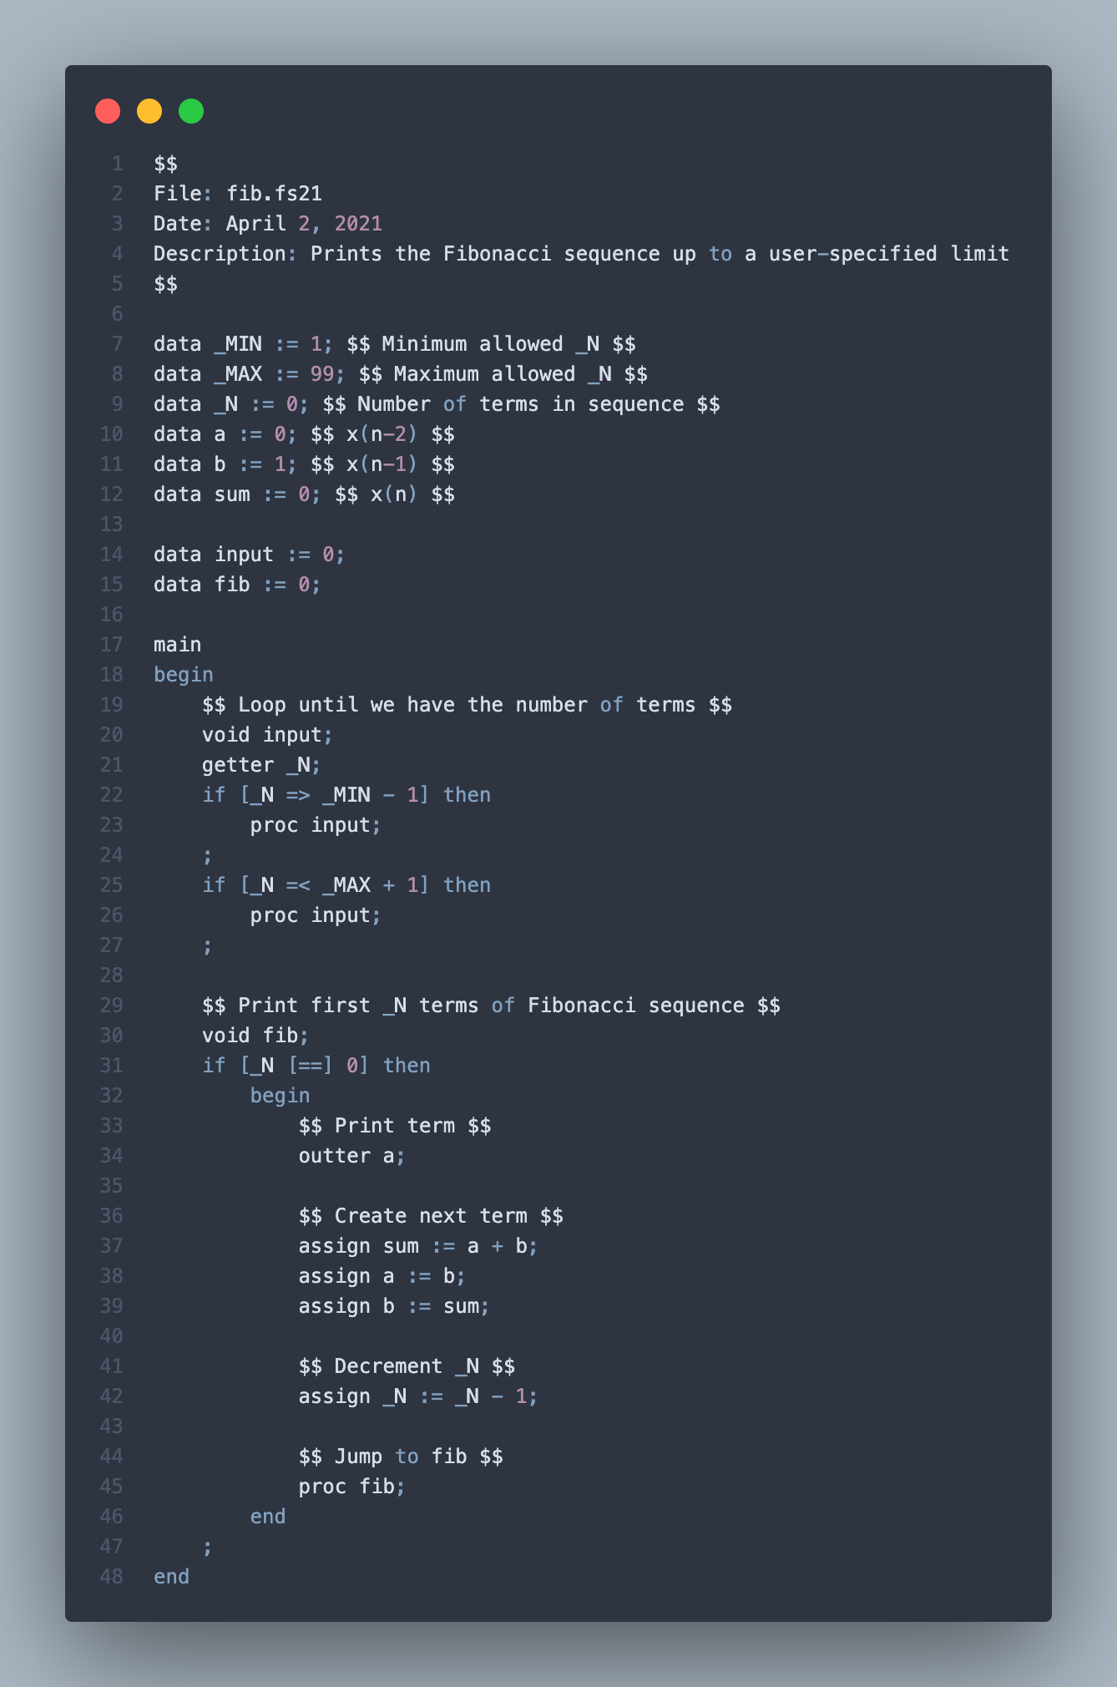
Task: Click the final 'end' on line 48
Action: point(171,1577)
